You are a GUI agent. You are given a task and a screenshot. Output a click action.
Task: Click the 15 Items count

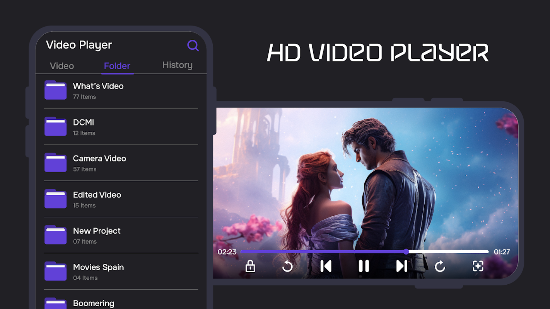(84, 205)
